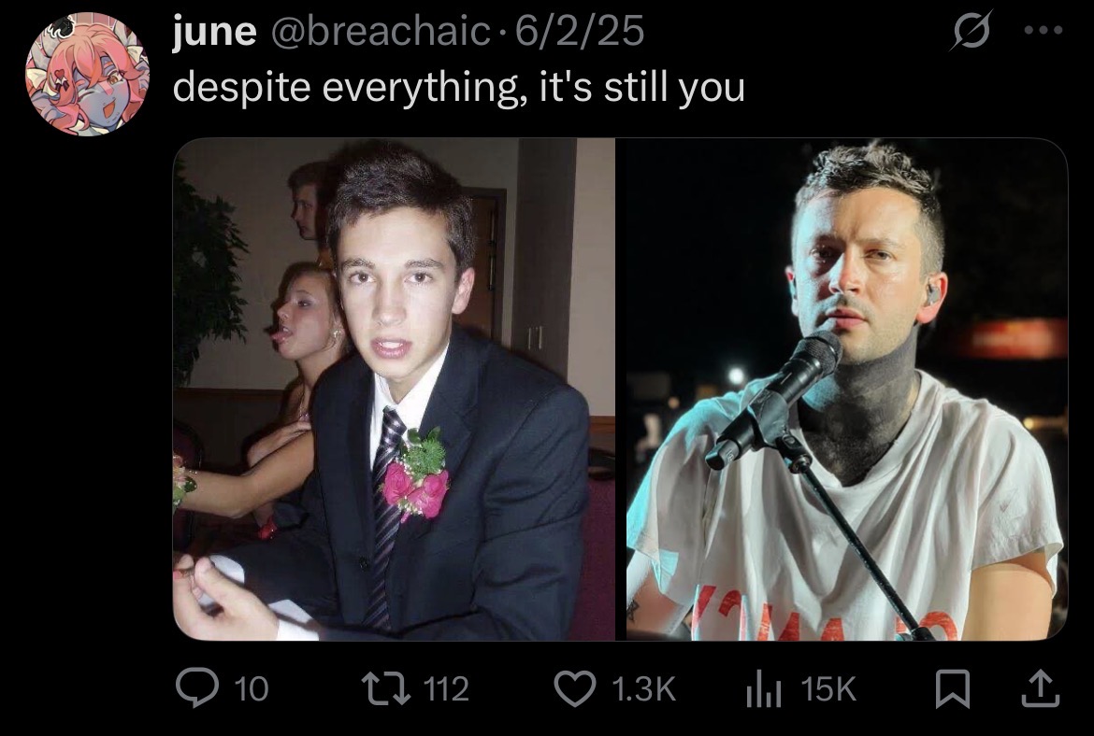The width and height of the screenshot is (1094, 736).
Task: Open june's anime profile avatar
Action: (x=87, y=74)
